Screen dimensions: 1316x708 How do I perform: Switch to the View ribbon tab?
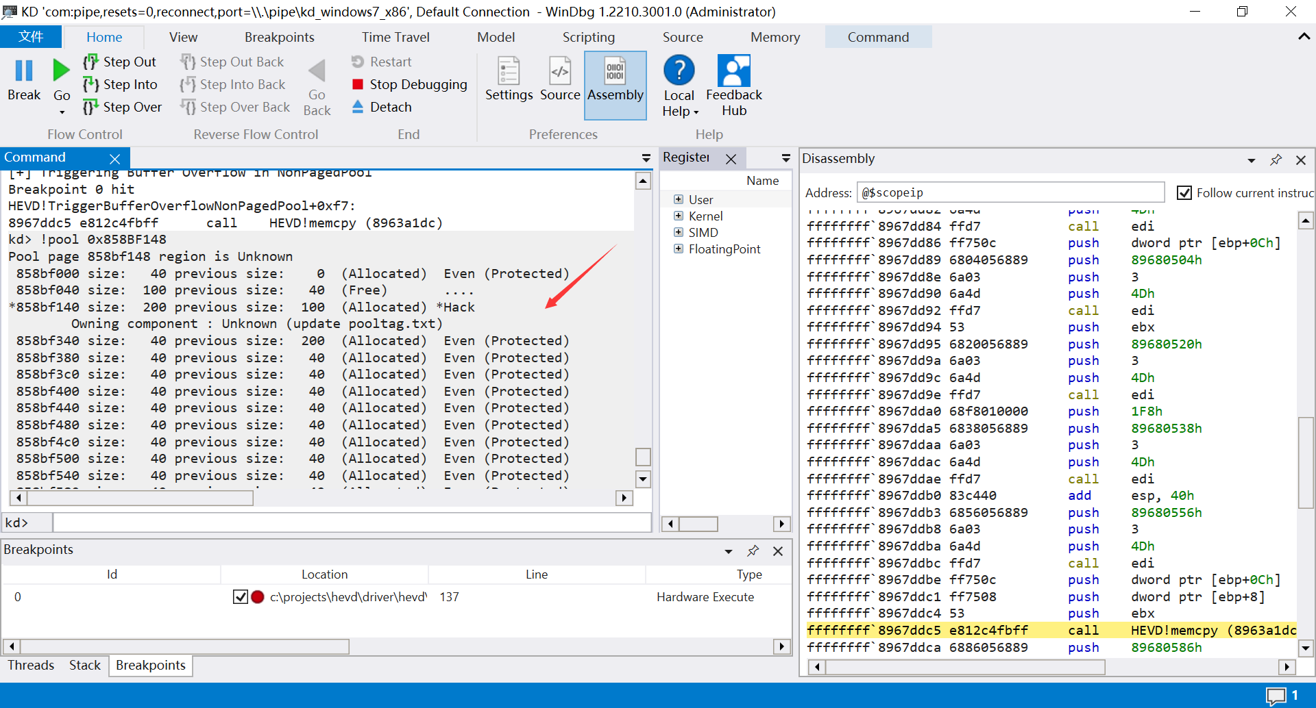183,37
